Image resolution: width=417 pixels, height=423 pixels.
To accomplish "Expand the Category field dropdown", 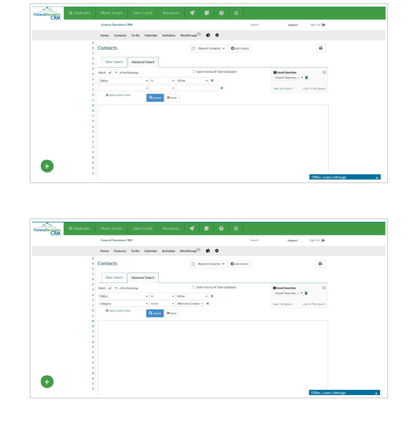I will (x=123, y=304).
